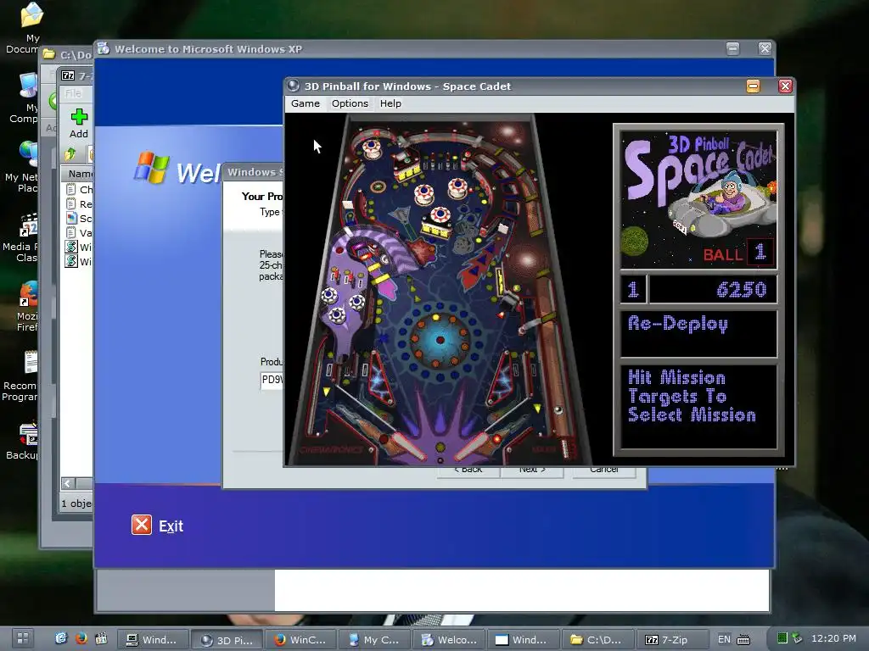869x651 pixels.
Task: Open the Options menu in 3D Pinball
Action: click(x=350, y=103)
